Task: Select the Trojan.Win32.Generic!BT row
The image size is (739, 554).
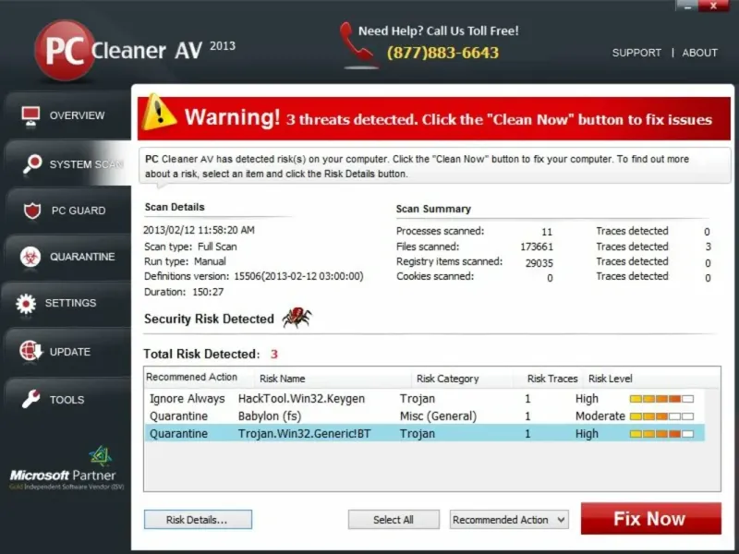Action: (425, 433)
